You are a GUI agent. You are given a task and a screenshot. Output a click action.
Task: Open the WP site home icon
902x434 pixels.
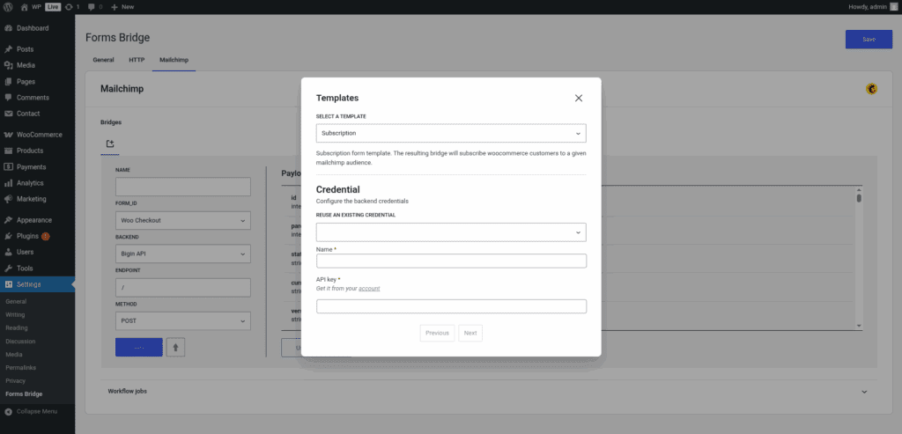(24, 7)
